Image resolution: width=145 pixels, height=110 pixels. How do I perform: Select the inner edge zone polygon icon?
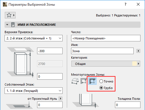(x=84, y=81)
